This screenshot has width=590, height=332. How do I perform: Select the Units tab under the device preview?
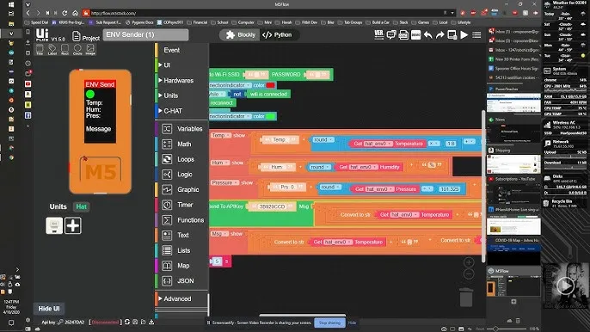tap(58, 206)
